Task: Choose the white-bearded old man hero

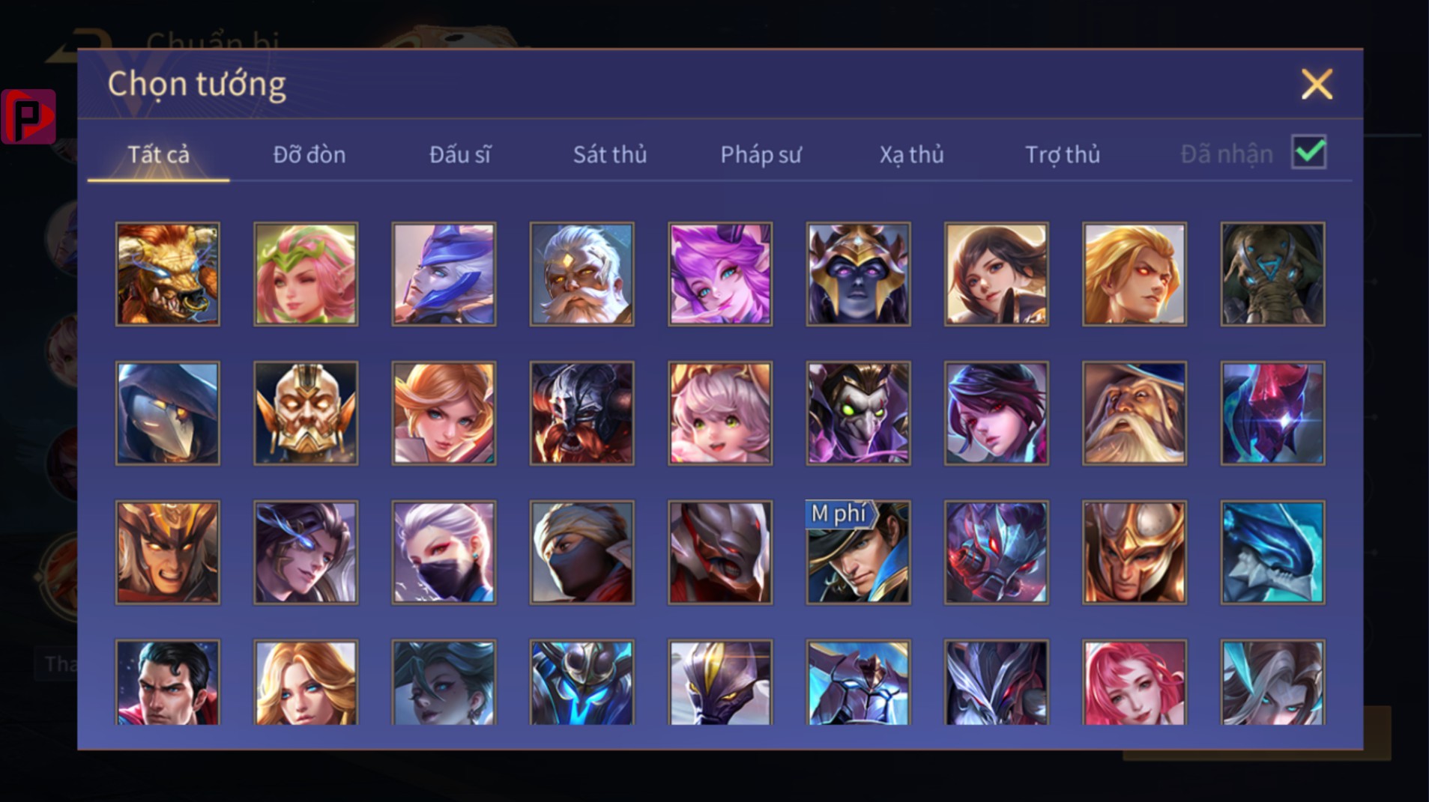Action: click(581, 274)
